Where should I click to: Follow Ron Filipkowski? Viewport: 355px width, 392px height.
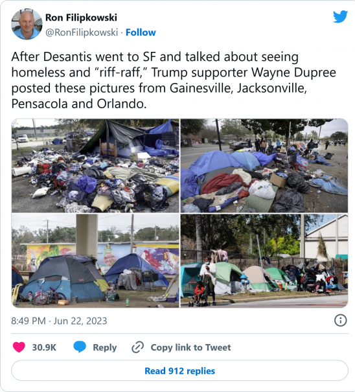pos(141,32)
